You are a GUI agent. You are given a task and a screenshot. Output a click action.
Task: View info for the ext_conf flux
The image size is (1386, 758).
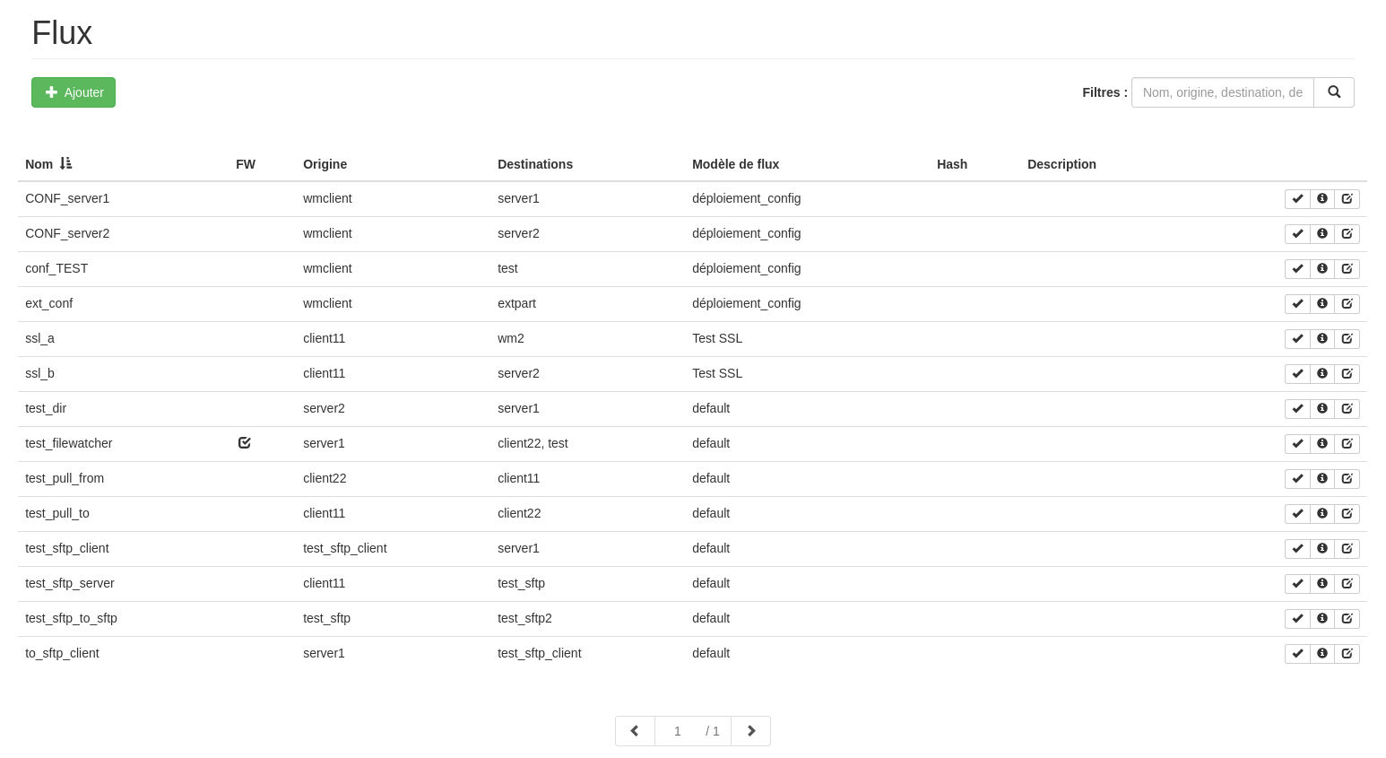(x=1322, y=304)
